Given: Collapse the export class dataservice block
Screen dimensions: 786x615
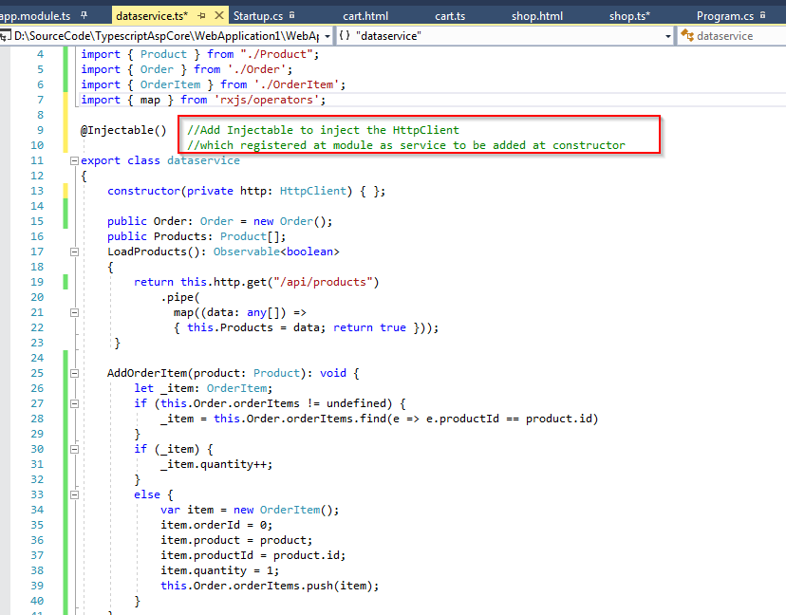Looking at the screenshot, I should pyautogui.click(x=74, y=161).
